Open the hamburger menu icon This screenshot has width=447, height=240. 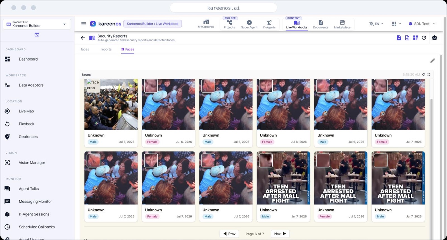pos(83,24)
